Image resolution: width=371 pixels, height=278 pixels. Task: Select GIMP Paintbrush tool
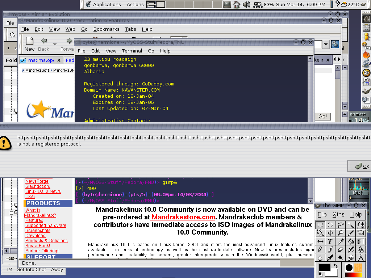[x=330, y=249]
